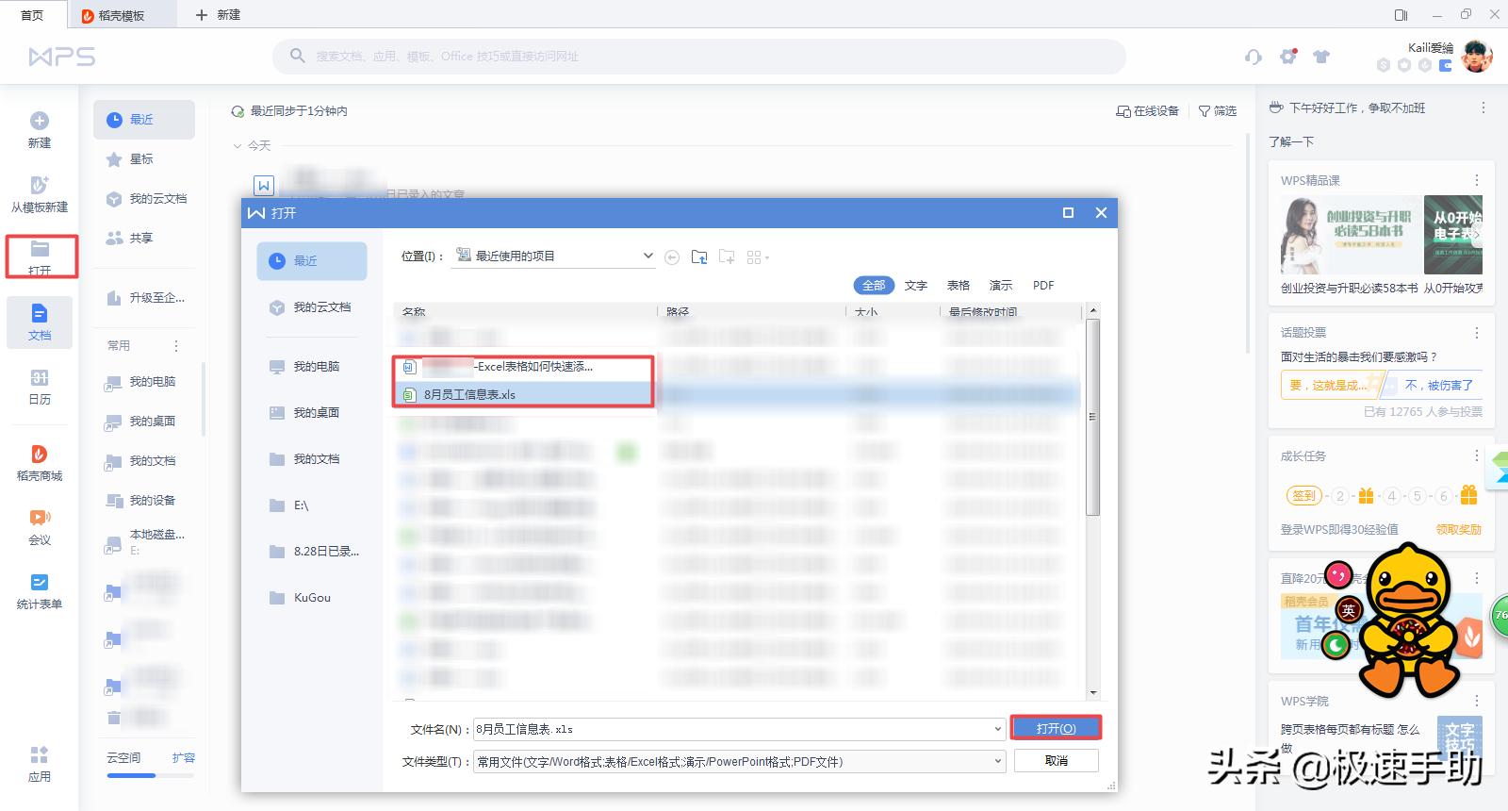Choose the 不，被伤害了 vote option
1508x811 pixels.
[1437, 386]
